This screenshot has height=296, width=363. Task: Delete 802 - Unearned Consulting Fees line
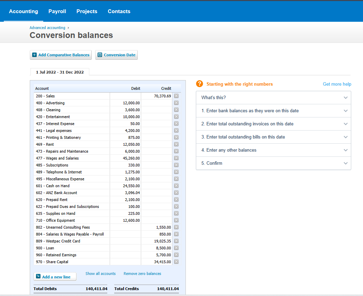coord(176,227)
